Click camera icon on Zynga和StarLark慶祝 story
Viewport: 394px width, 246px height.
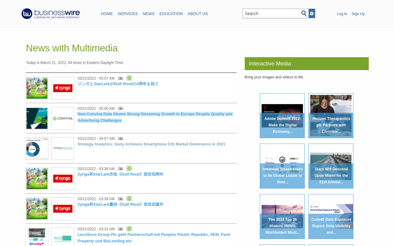click(x=121, y=199)
